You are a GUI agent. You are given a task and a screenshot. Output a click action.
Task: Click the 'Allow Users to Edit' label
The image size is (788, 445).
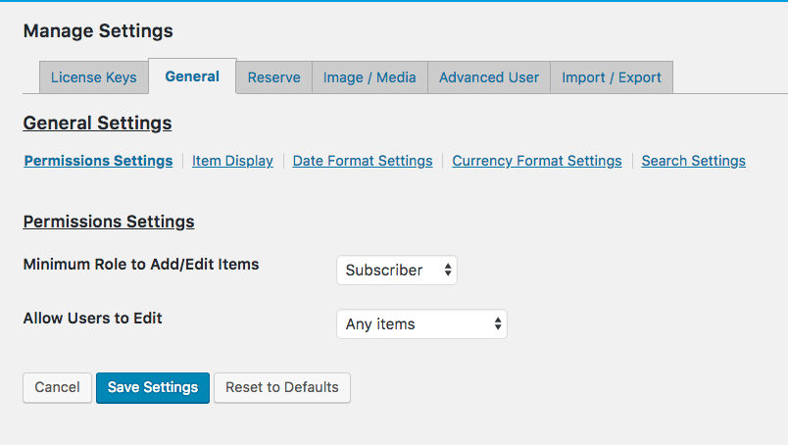tap(93, 318)
